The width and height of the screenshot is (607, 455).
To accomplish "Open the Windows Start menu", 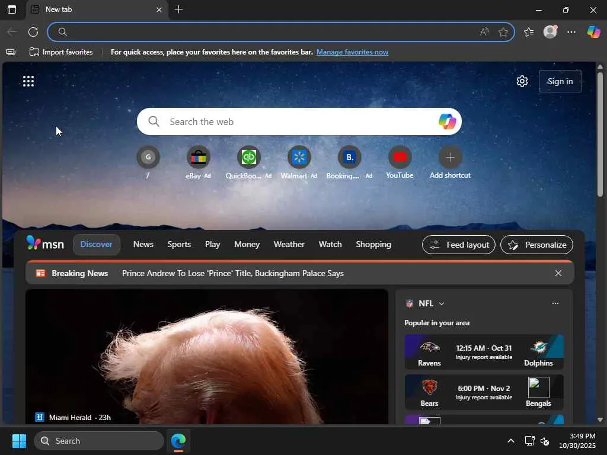I will point(19,441).
